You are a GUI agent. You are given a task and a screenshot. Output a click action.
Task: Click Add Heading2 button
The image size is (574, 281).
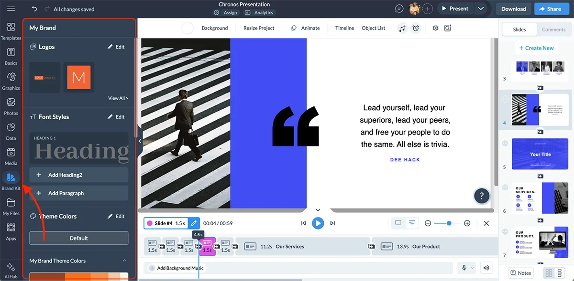(x=79, y=175)
